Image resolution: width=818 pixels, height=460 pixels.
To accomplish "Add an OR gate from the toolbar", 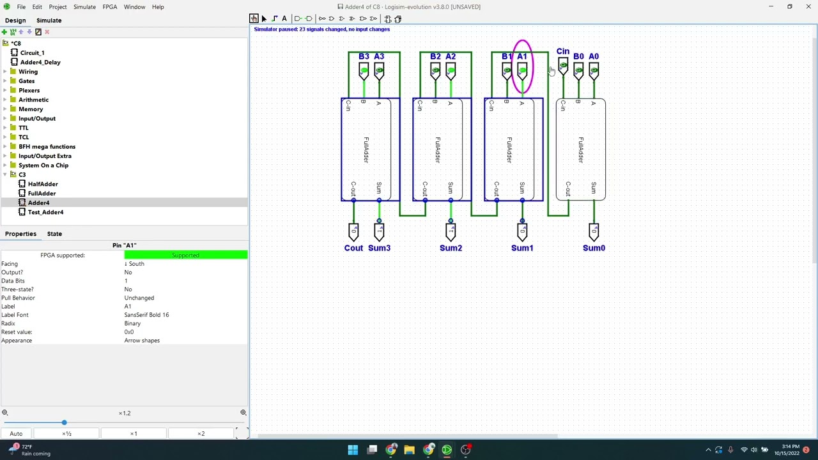I will coord(342,19).
